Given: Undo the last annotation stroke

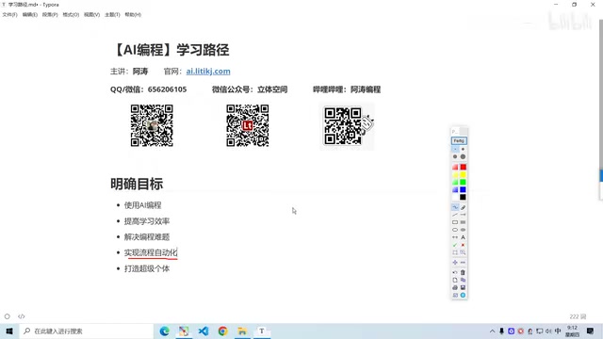Looking at the screenshot, I should point(455,272).
